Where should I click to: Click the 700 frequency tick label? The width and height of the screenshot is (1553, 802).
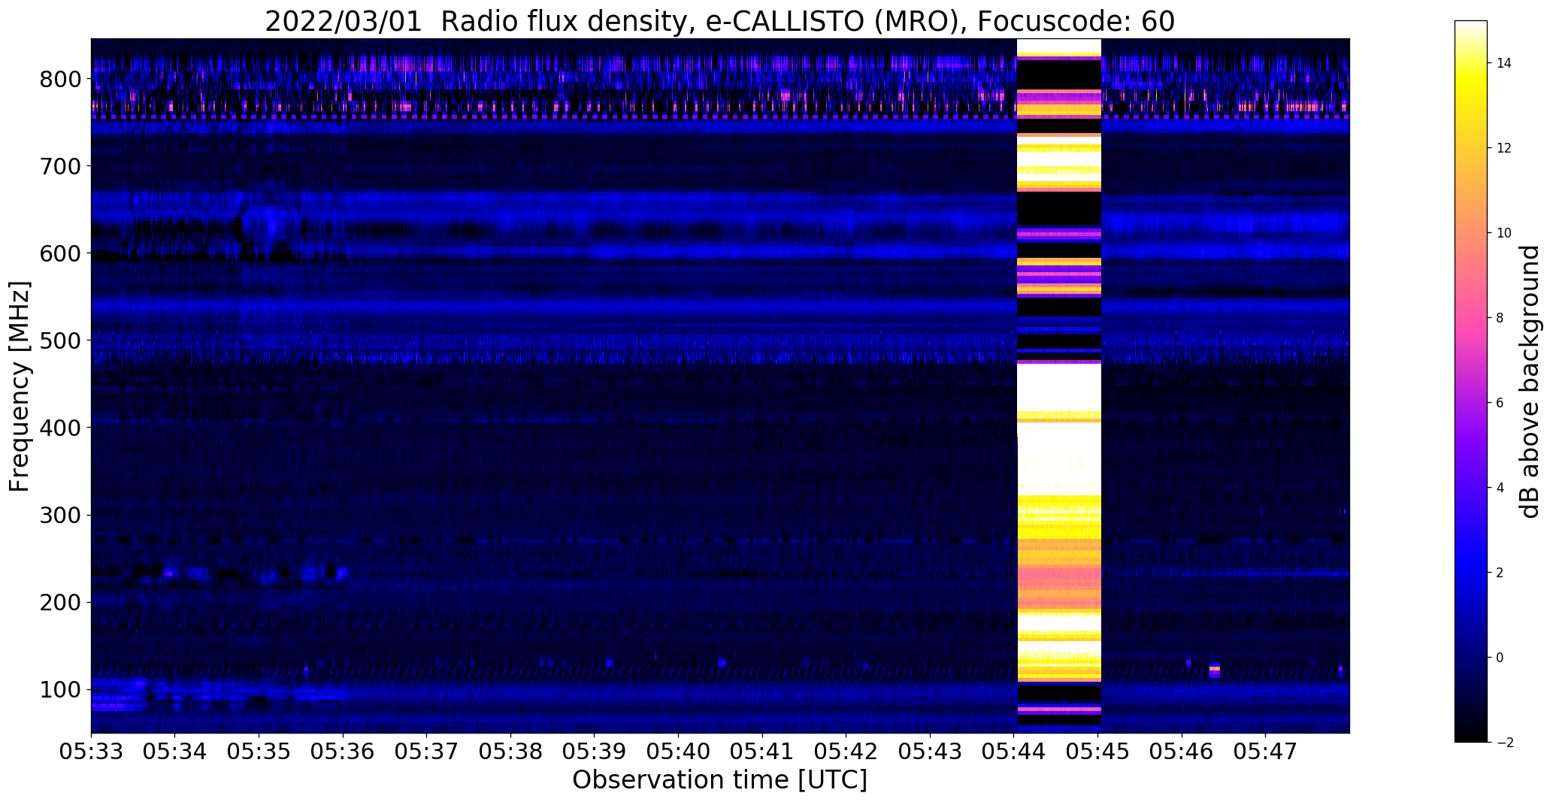[62, 166]
